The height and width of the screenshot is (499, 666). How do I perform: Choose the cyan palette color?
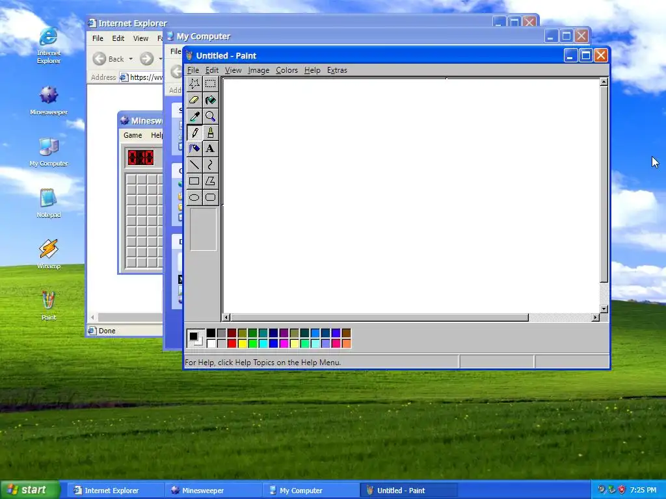click(263, 343)
